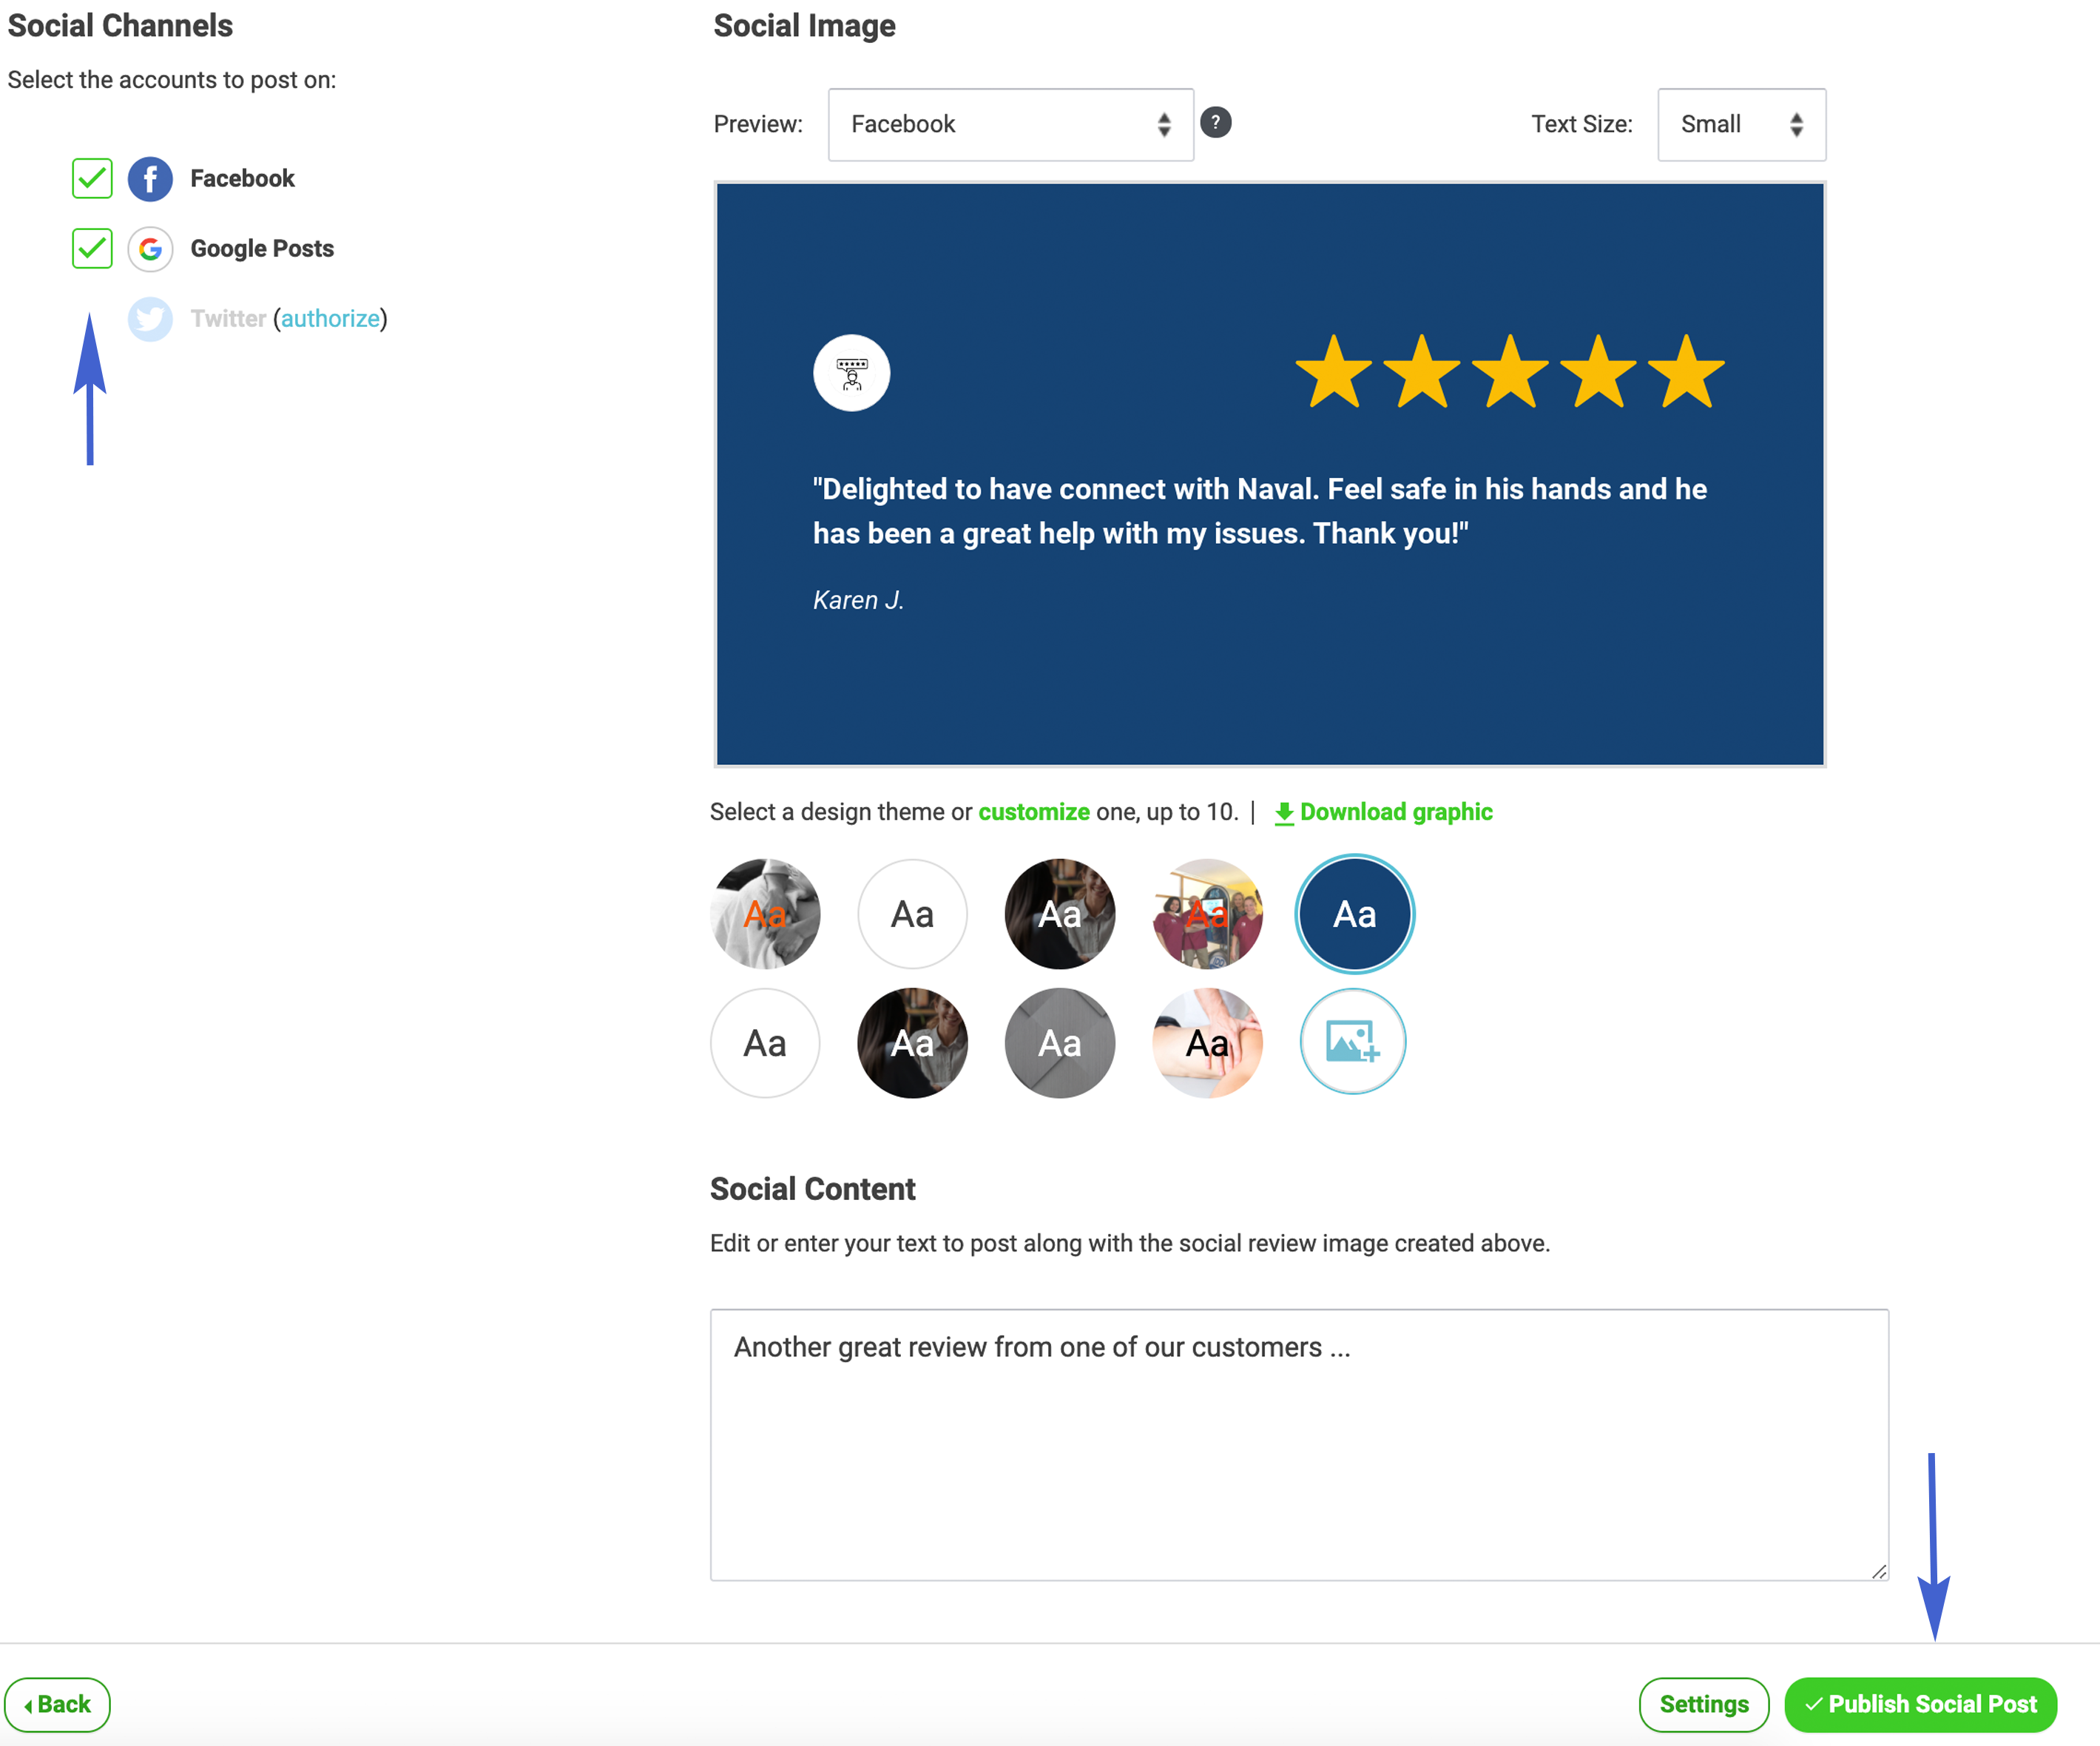
Task: Open the Settings button
Action: [x=1703, y=1704]
